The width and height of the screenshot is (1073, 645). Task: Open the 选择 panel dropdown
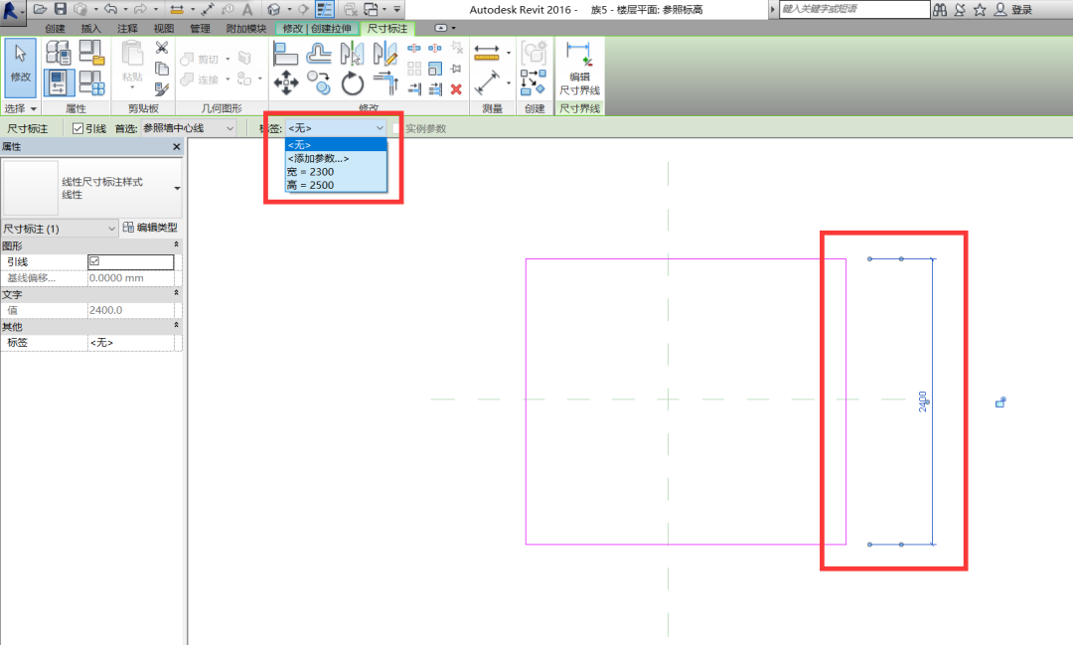point(21,108)
